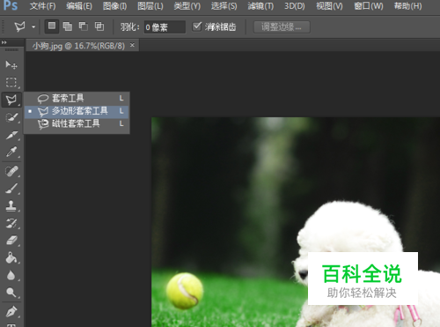
Task: Select the Move tool
Action: pyautogui.click(x=11, y=64)
